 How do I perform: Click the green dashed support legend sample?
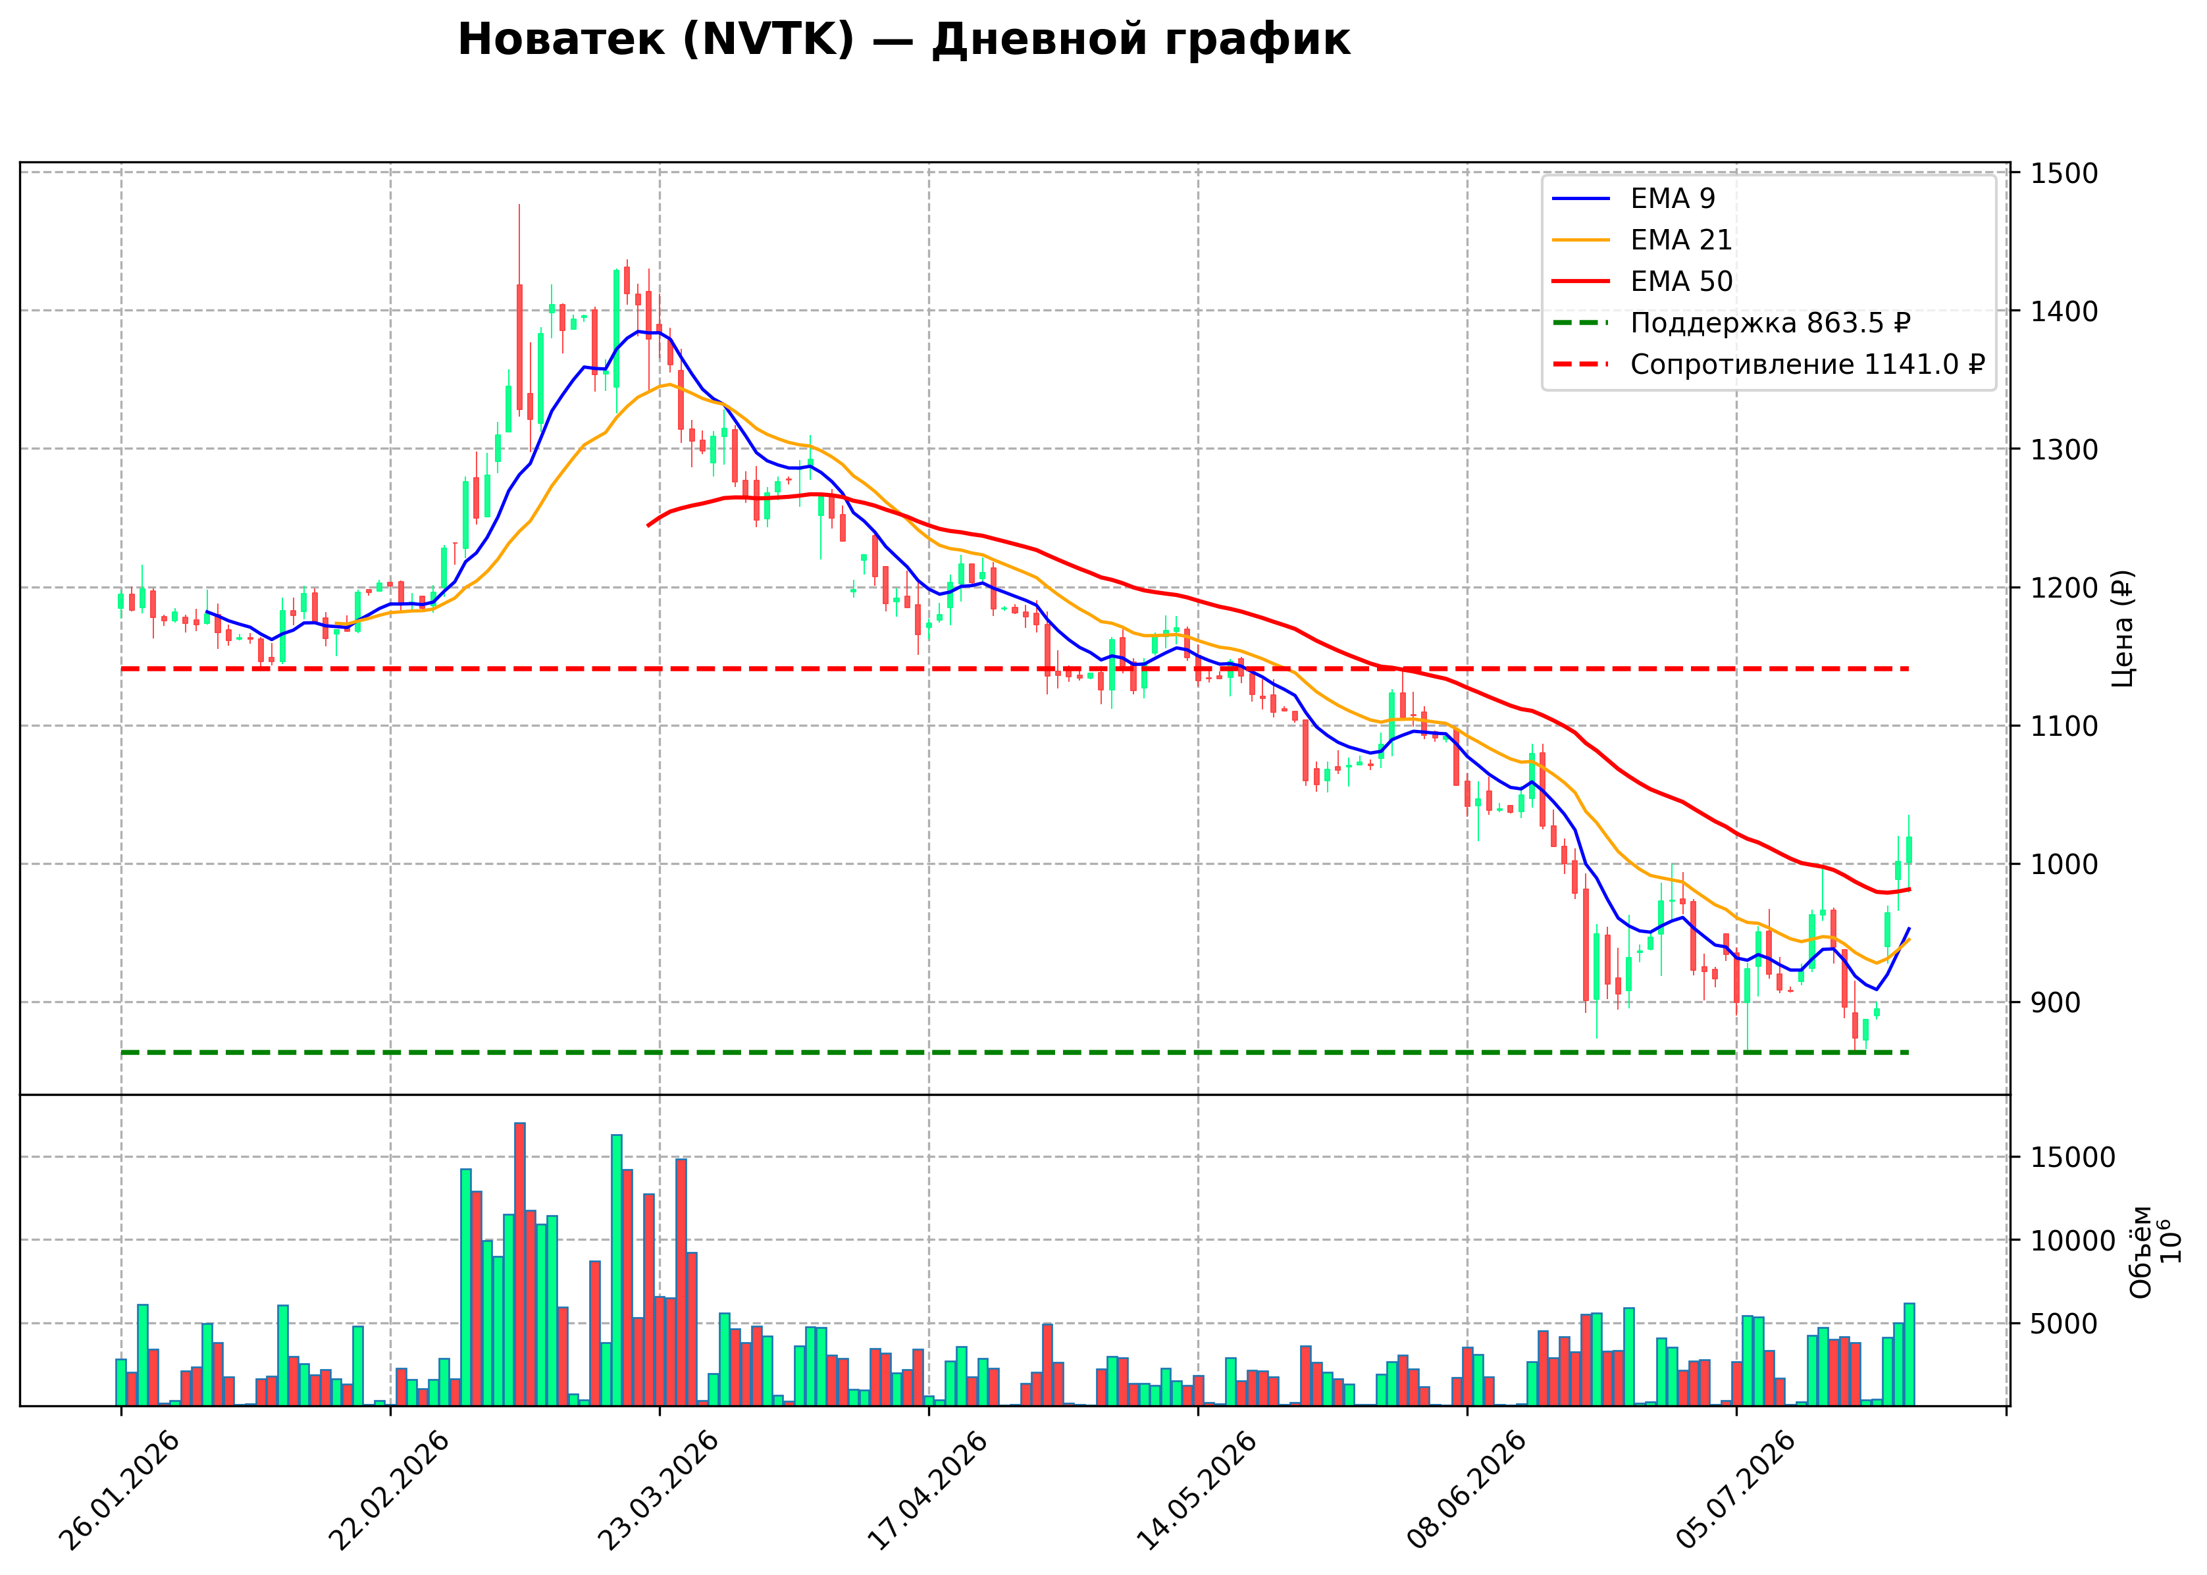pyautogui.click(x=1580, y=323)
